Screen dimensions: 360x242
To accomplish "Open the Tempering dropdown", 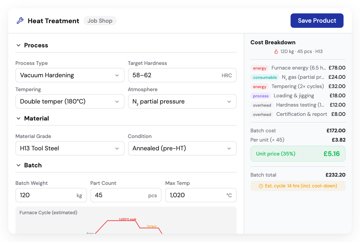I will click(x=70, y=101).
